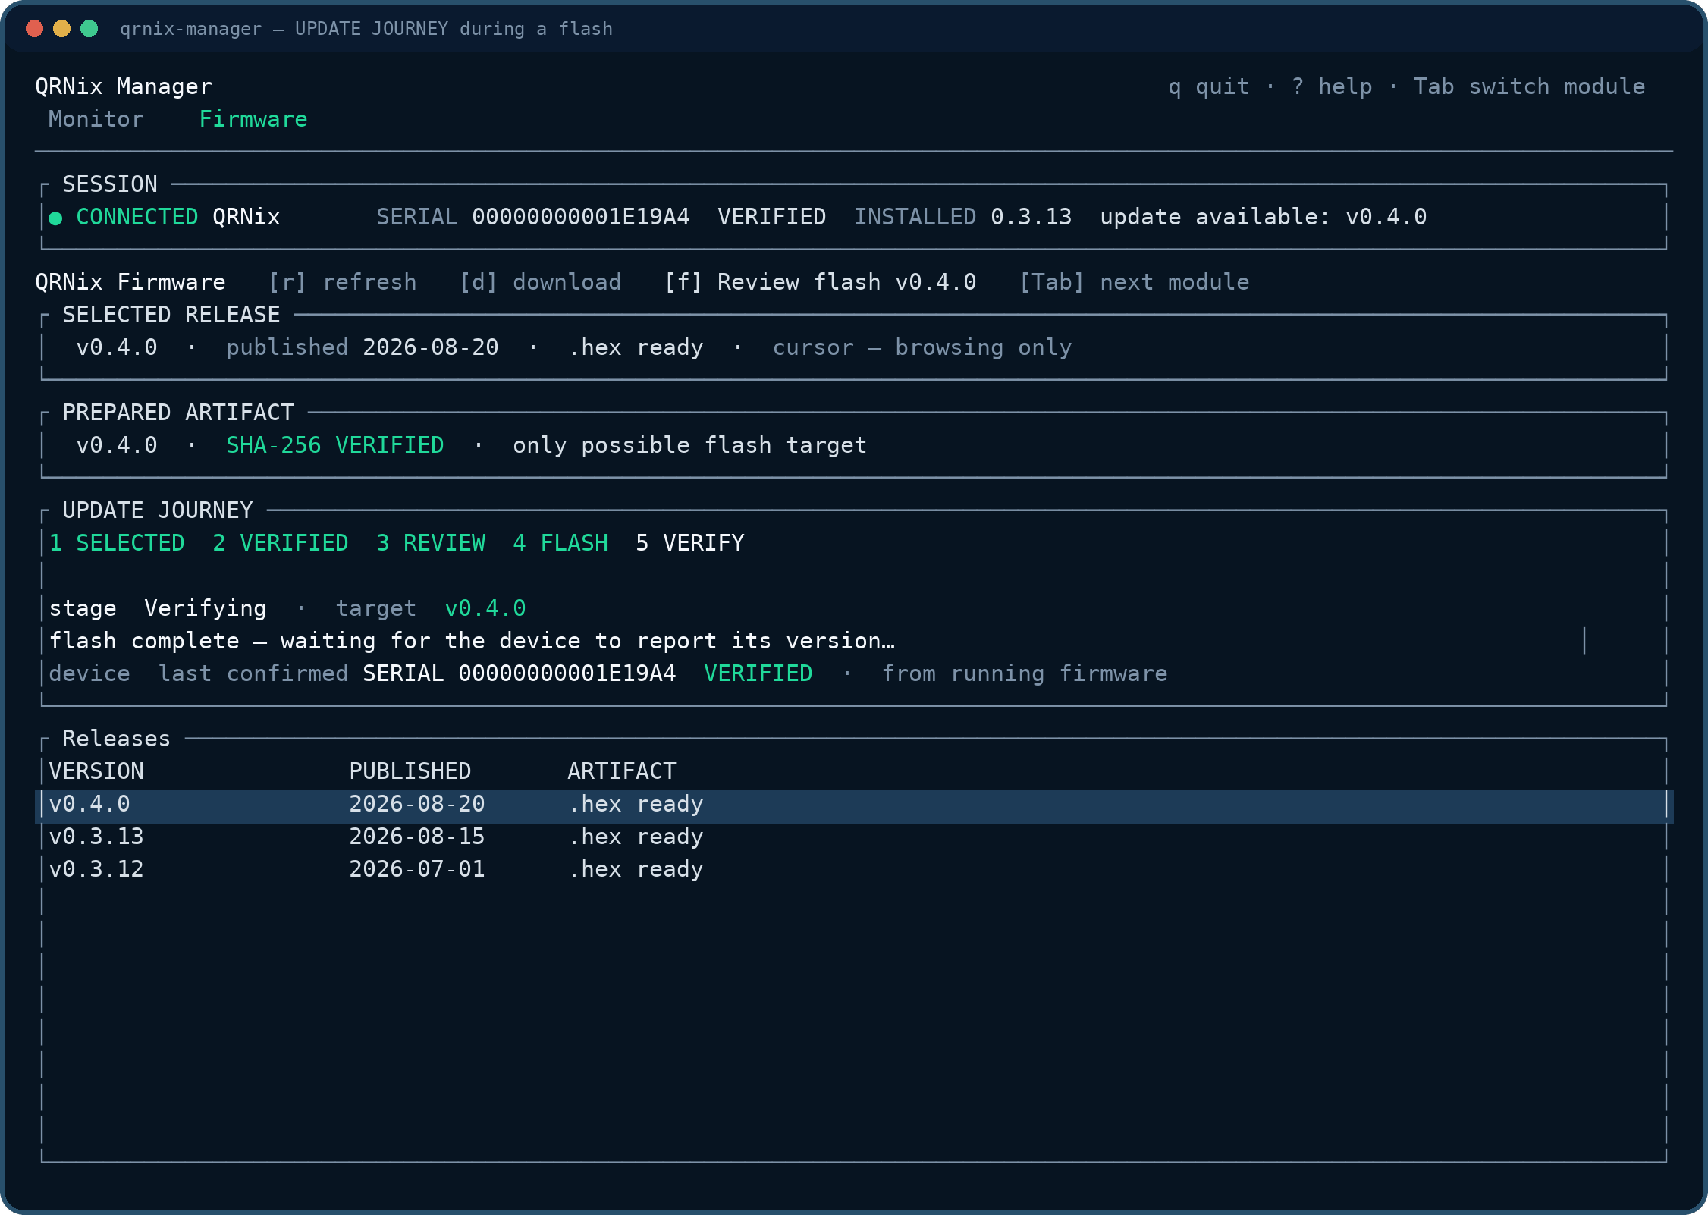This screenshot has width=1708, height=1215.
Task: Trigger the [d] download action
Action: point(540,282)
